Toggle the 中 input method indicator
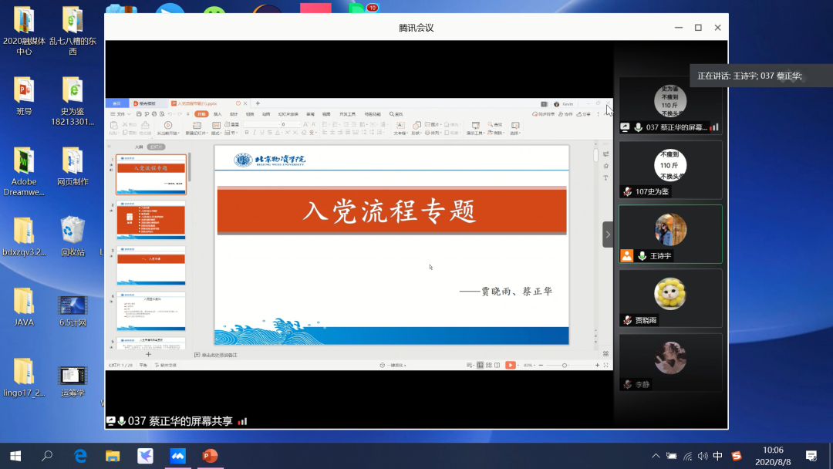833x469 pixels. [718, 456]
